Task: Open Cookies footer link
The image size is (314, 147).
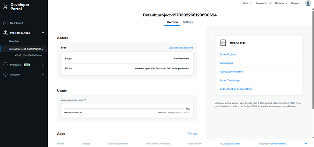Action: [86, 144]
